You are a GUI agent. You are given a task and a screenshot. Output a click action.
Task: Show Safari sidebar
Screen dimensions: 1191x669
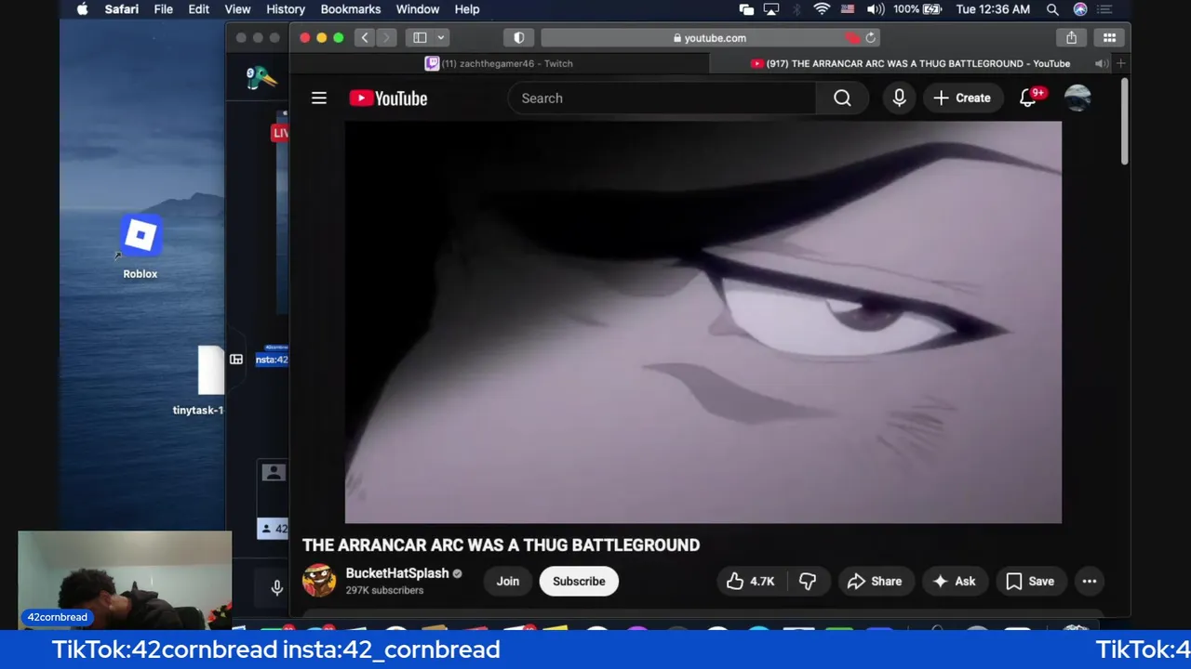click(x=420, y=38)
